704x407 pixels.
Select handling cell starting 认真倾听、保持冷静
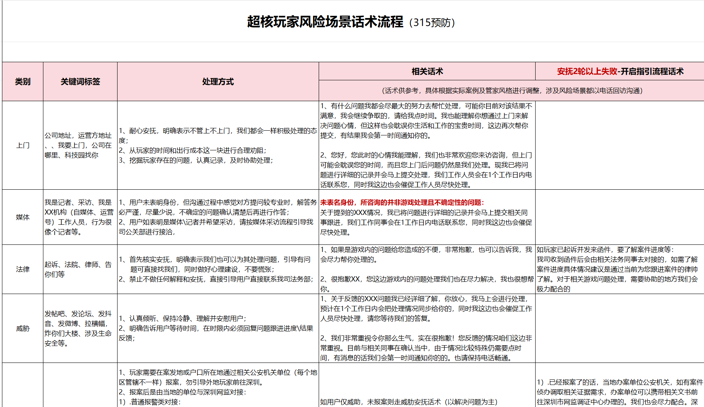pyautogui.click(x=218, y=328)
